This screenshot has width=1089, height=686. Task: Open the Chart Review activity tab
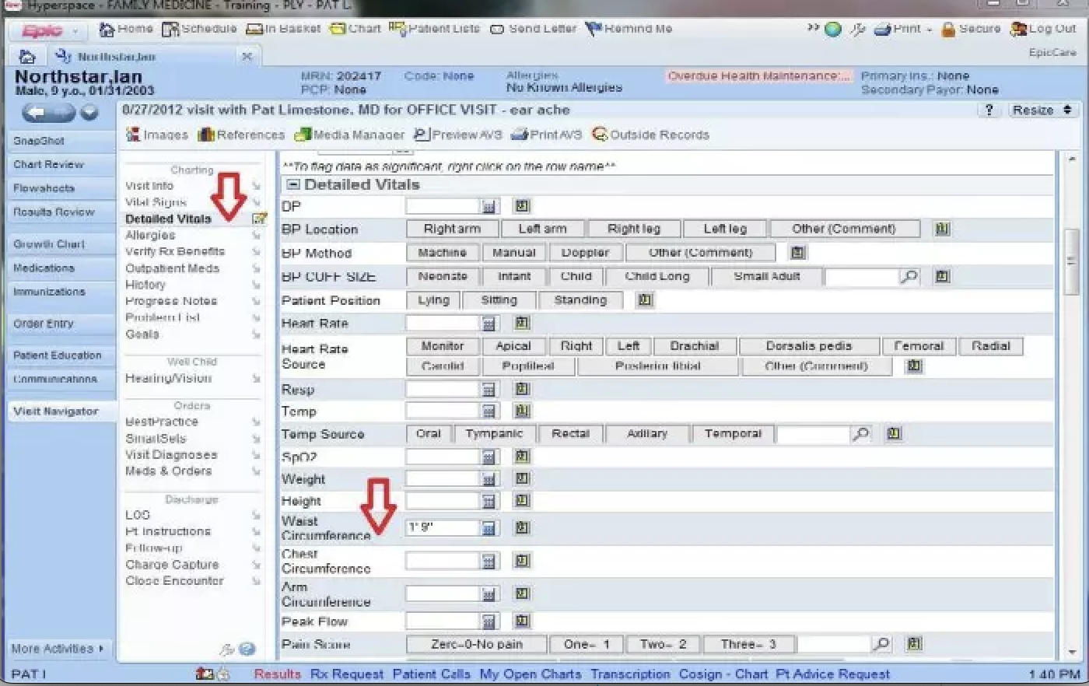[x=60, y=164]
